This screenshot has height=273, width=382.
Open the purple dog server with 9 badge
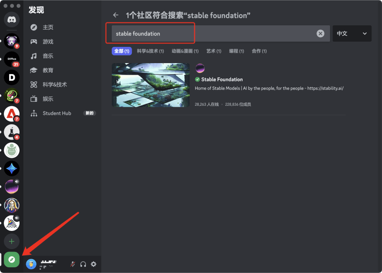(x=11, y=41)
